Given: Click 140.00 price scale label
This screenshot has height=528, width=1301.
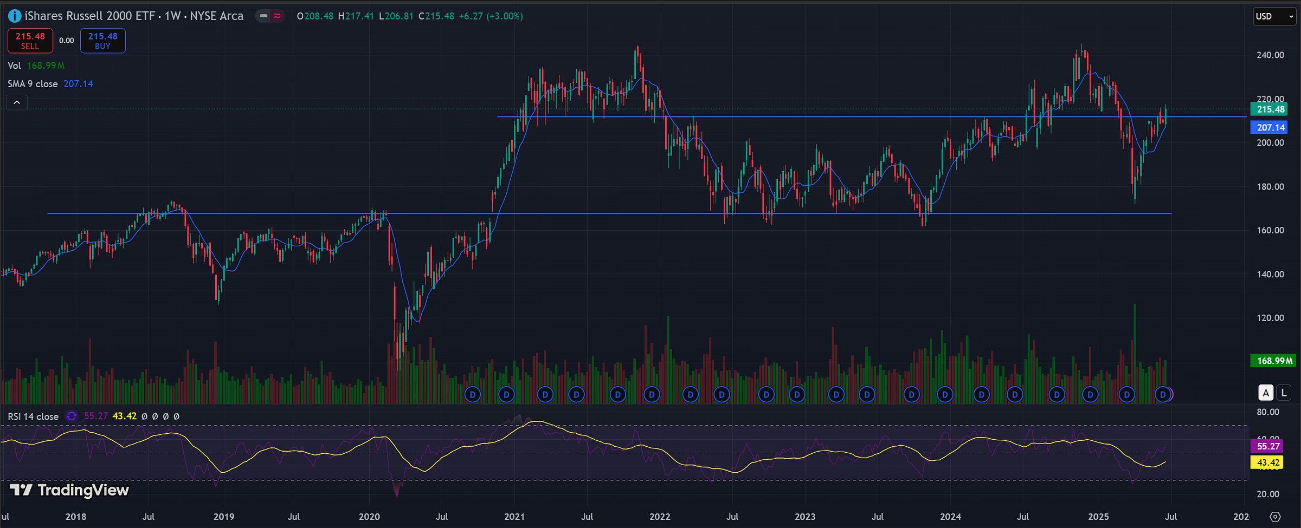Looking at the screenshot, I should click(x=1271, y=274).
